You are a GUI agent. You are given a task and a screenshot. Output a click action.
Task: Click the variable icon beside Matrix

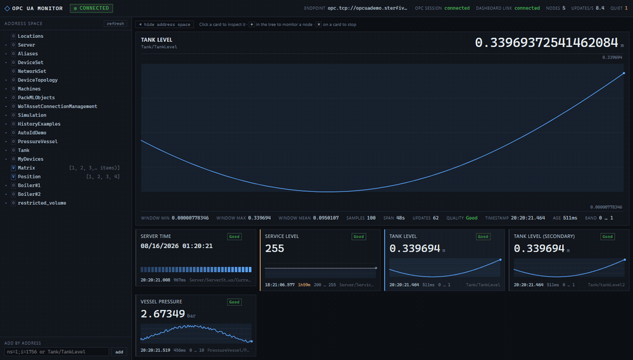point(13,168)
